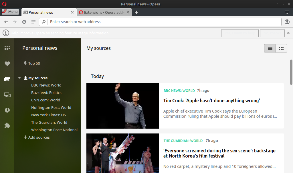
Task: Open the user account icon
Action: (x=287, y=22)
